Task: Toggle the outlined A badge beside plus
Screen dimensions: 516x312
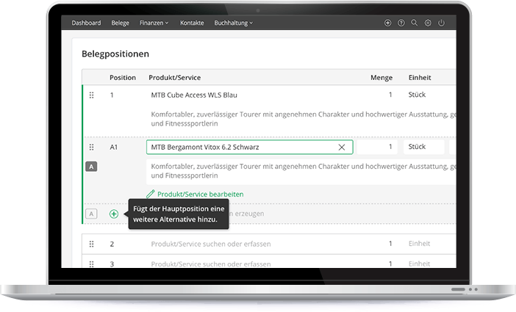Action: coord(92,214)
